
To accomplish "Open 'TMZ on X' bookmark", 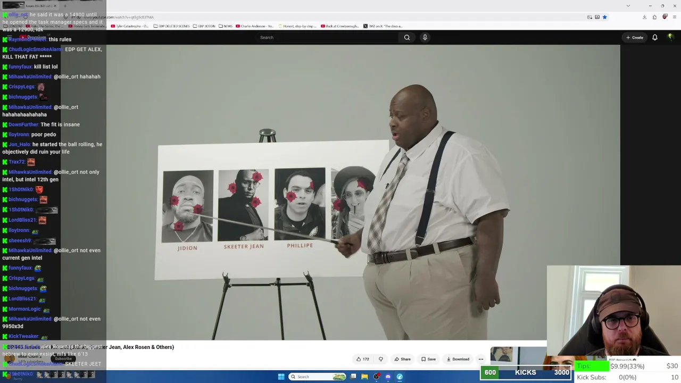I will click(383, 26).
